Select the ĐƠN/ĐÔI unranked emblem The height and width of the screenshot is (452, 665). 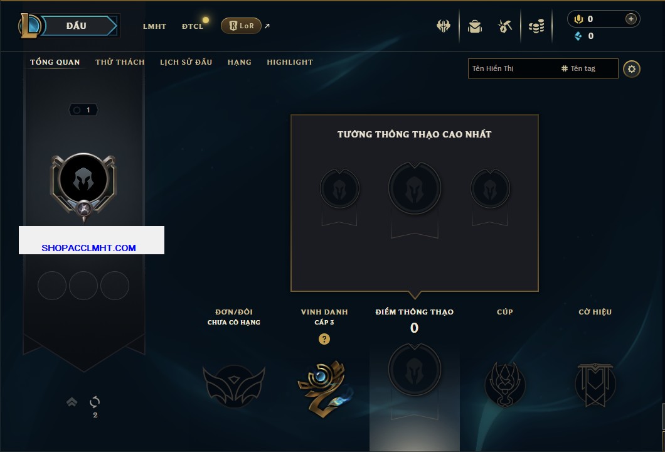coord(233,385)
